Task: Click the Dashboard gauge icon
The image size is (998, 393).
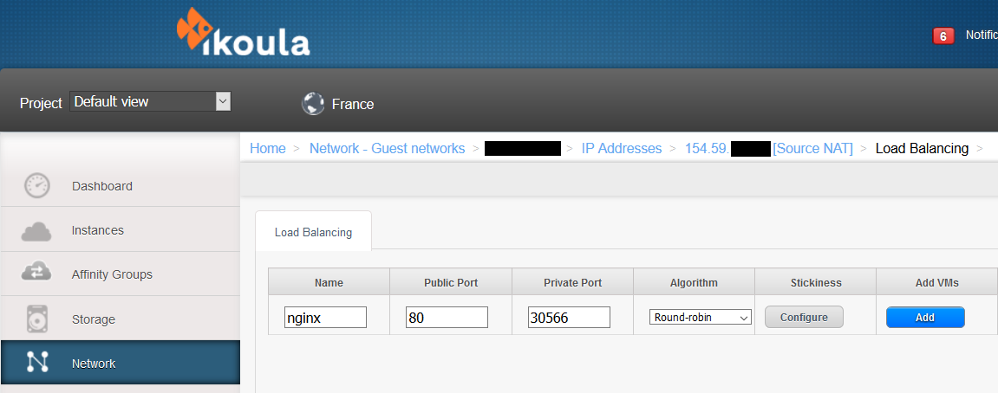Action: pyautogui.click(x=36, y=186)
